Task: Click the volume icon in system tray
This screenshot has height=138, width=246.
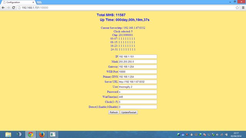Action: point(218,135)
